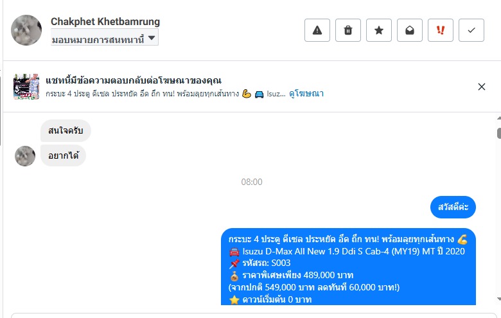Open Chakphet Khetbamrung's profile picture in header

(26, 30)
